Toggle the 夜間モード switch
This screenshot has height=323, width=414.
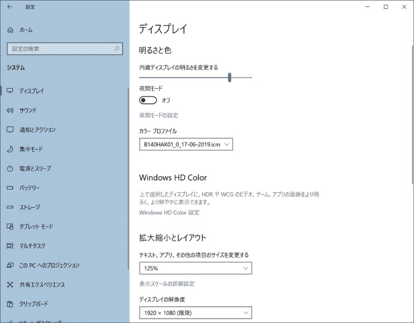148,100
